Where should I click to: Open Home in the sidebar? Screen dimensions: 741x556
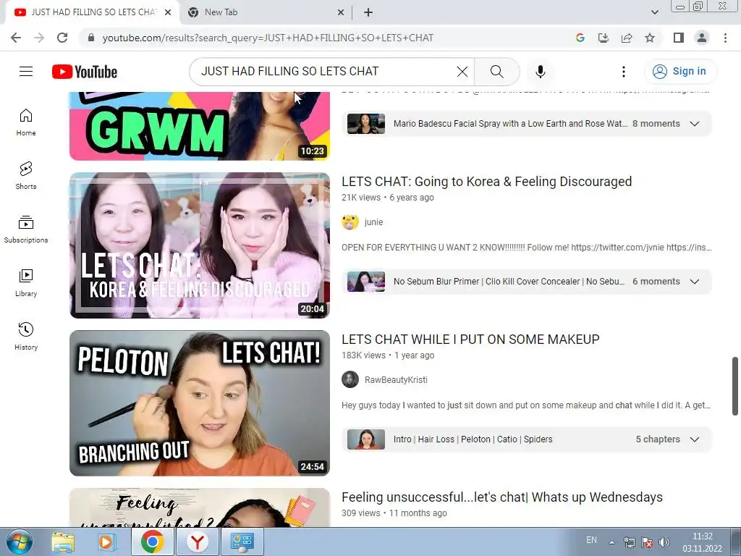(26, 122)
